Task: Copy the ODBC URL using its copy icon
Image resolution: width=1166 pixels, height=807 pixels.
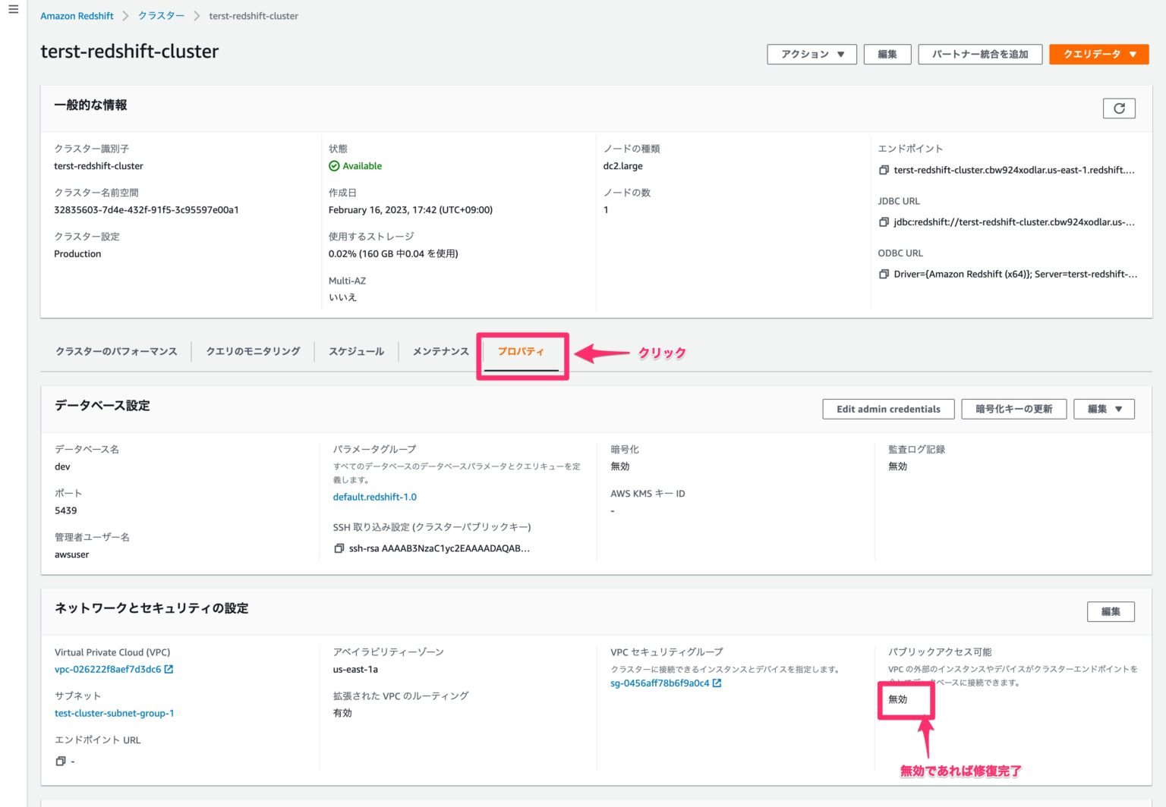Action: point(884,275)
